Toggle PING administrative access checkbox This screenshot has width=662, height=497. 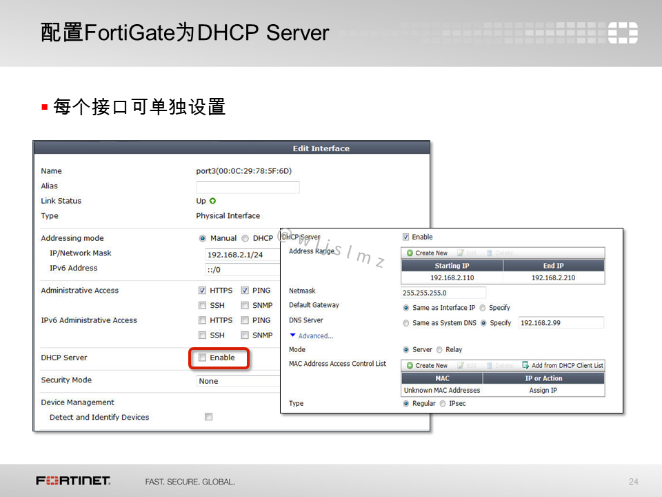click(x=245, y=291)
